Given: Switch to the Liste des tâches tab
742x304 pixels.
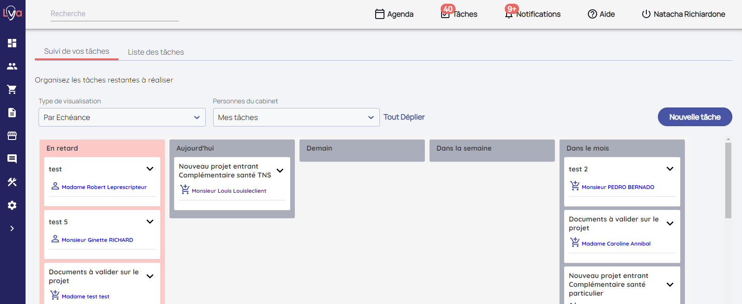Looking at the screenshot, I should [x=156, y=52].
